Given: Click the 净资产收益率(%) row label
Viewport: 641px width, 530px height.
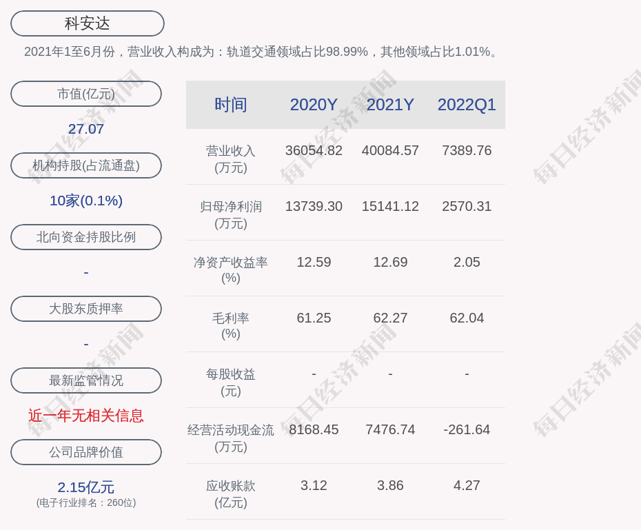Looking at the screenshot, I should (x=231, y=269).
